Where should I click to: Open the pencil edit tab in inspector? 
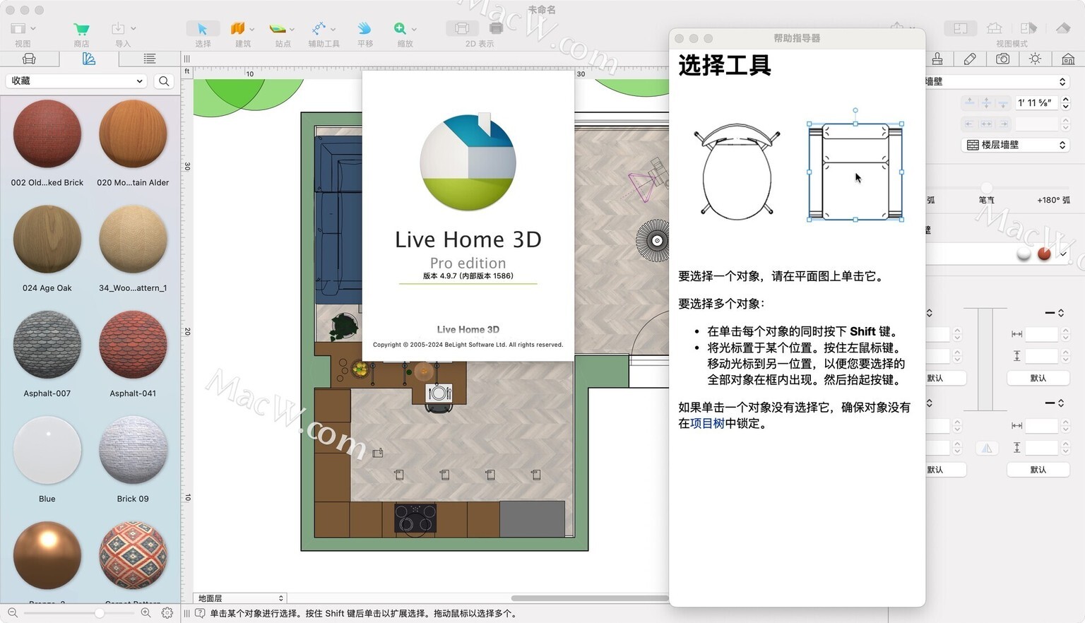pyautogui.click(x=970, y=59)
